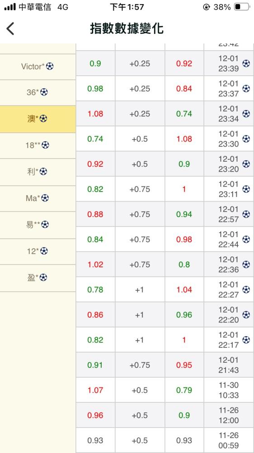Click soccer ball icon beside 盈*
Screen dimensions: 254x453
point(43,278)
